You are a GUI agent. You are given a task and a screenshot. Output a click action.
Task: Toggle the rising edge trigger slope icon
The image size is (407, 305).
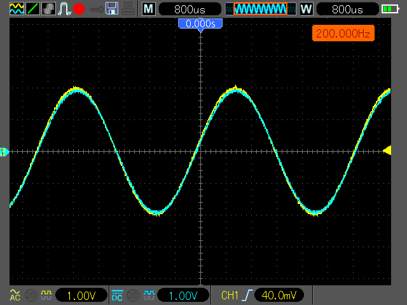tap(246, 295)
